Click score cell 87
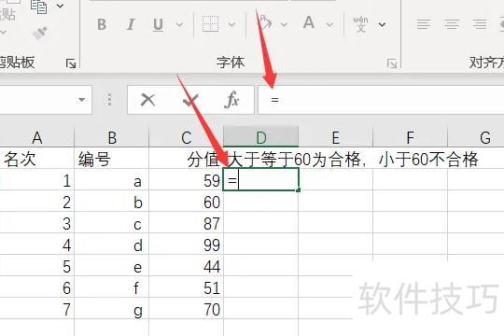The width and height of the screenshot is (504, 336). (187, 223)
